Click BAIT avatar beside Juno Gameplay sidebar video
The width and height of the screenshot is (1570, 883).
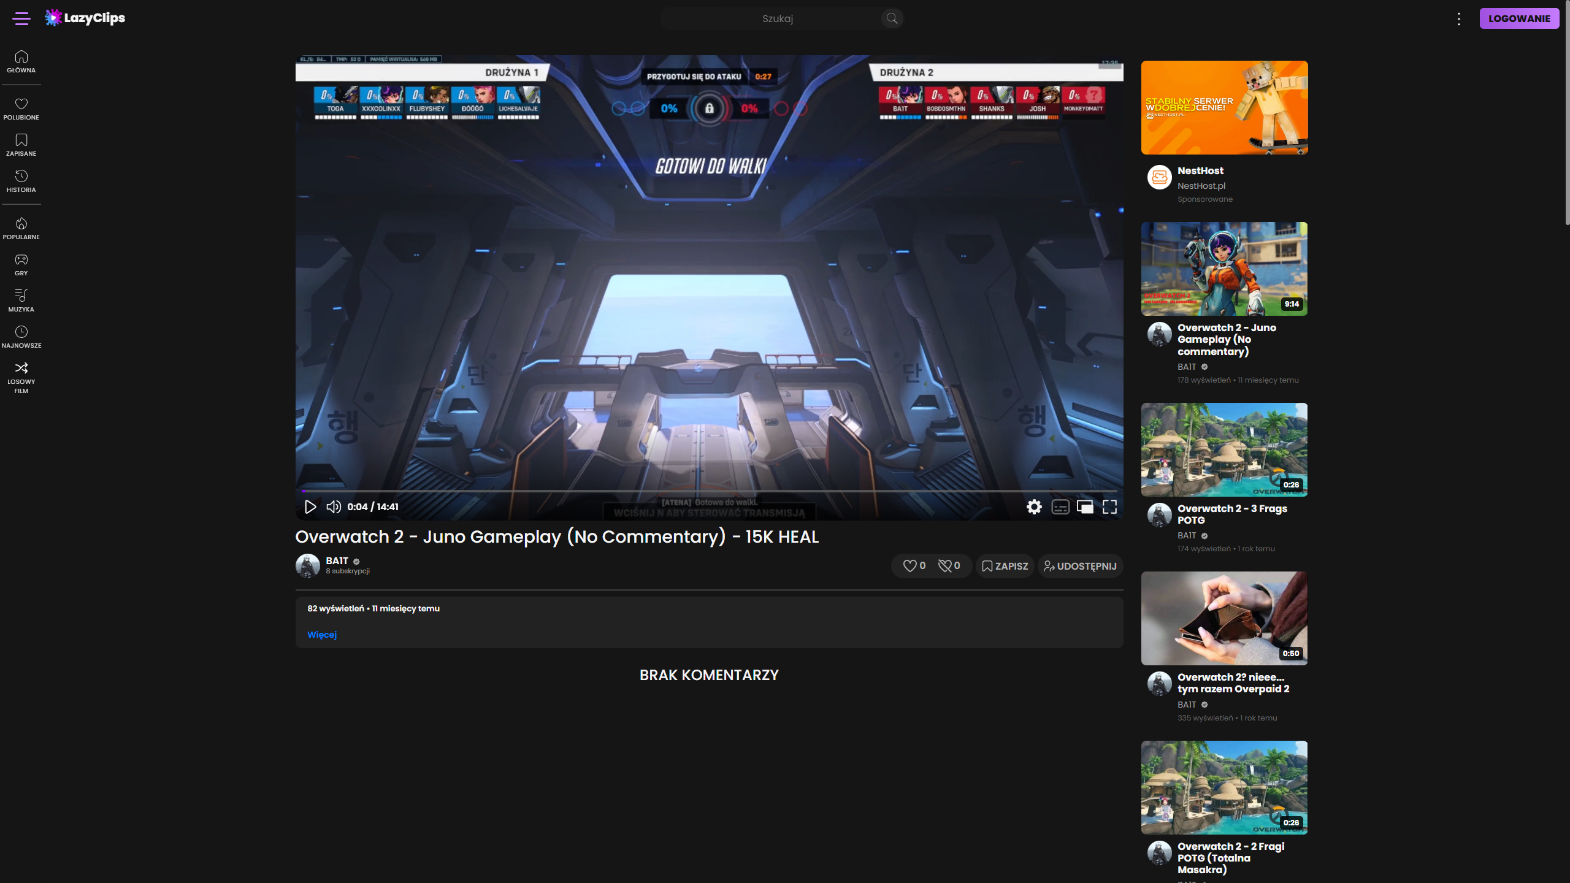pyautogui.click(x=1159, y=334)
